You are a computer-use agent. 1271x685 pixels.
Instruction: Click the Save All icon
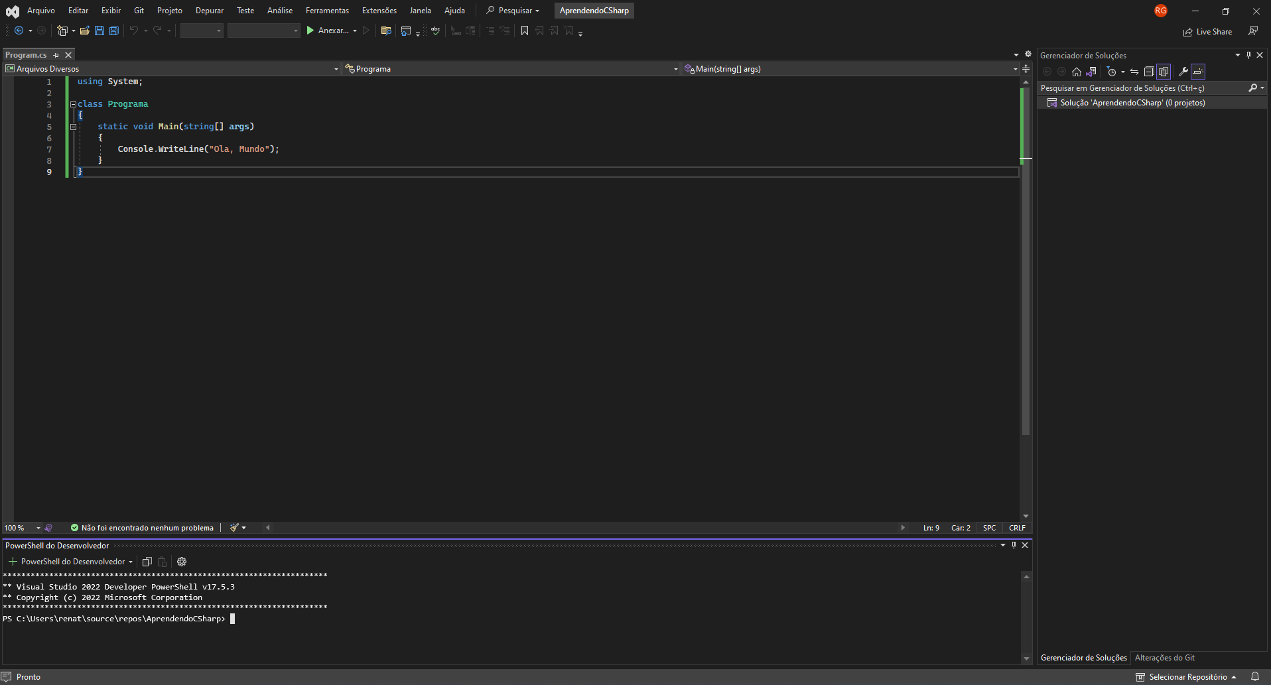point(114,31)
